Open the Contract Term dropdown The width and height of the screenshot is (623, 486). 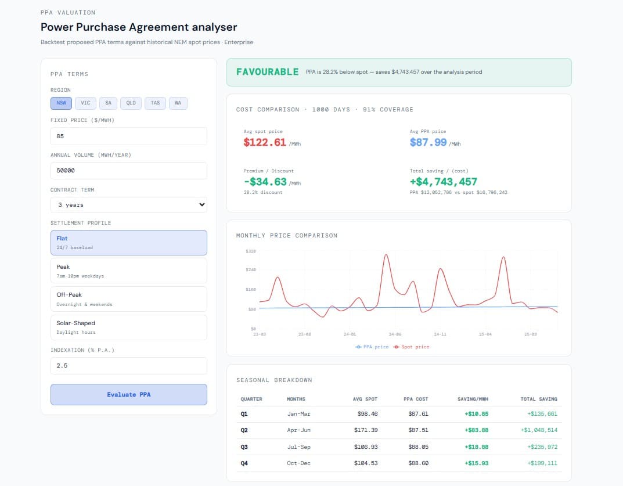click(x=128, y=204)
